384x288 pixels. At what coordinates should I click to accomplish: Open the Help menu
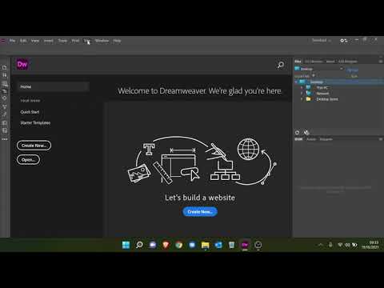tap(117, 41)
